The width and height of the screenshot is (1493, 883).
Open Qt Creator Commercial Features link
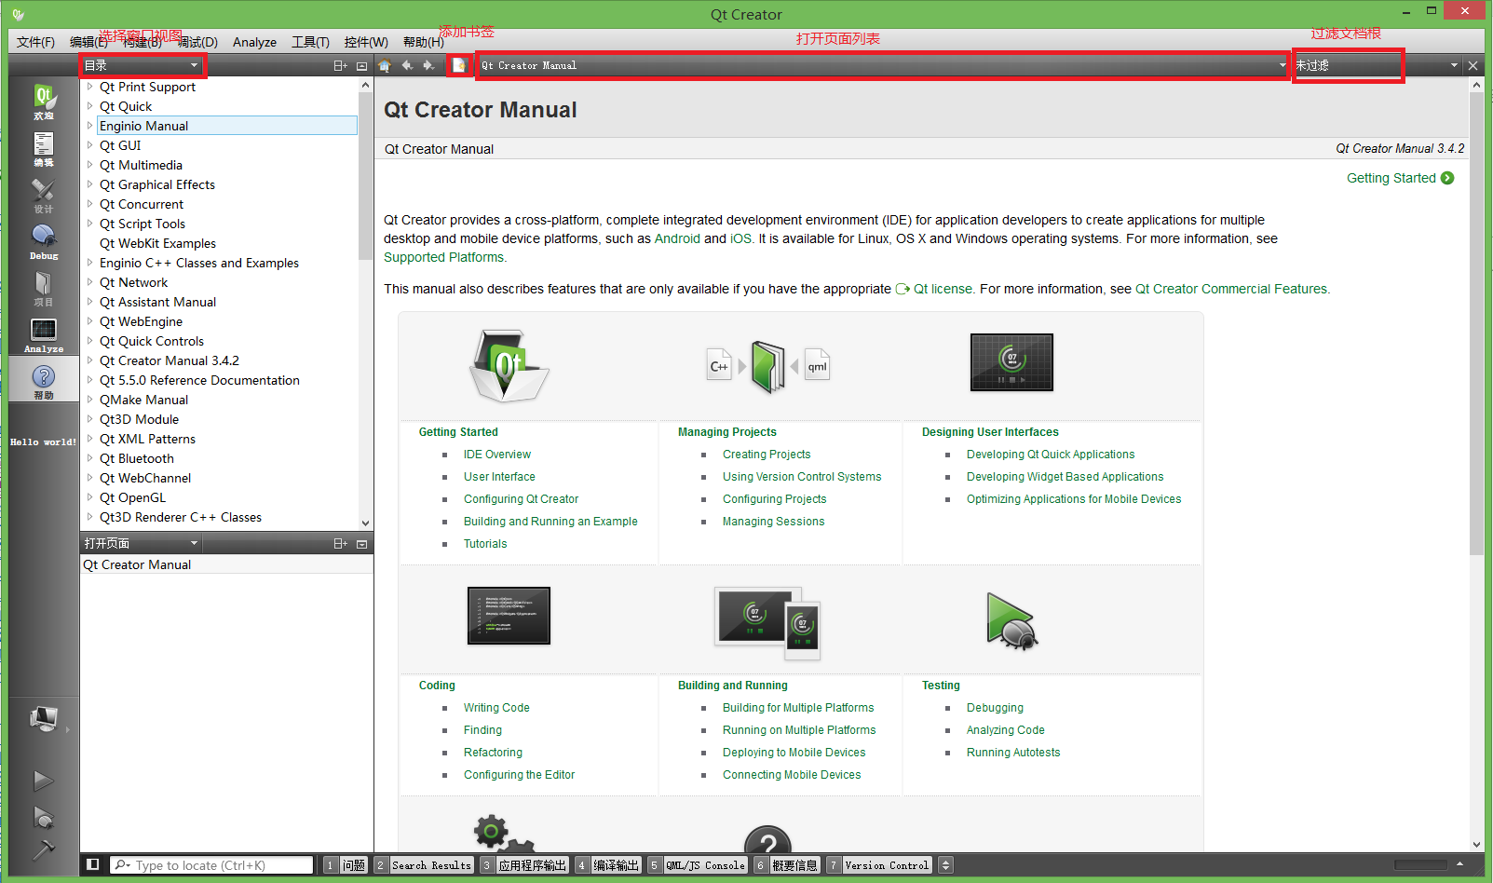tap(1231, 289)
